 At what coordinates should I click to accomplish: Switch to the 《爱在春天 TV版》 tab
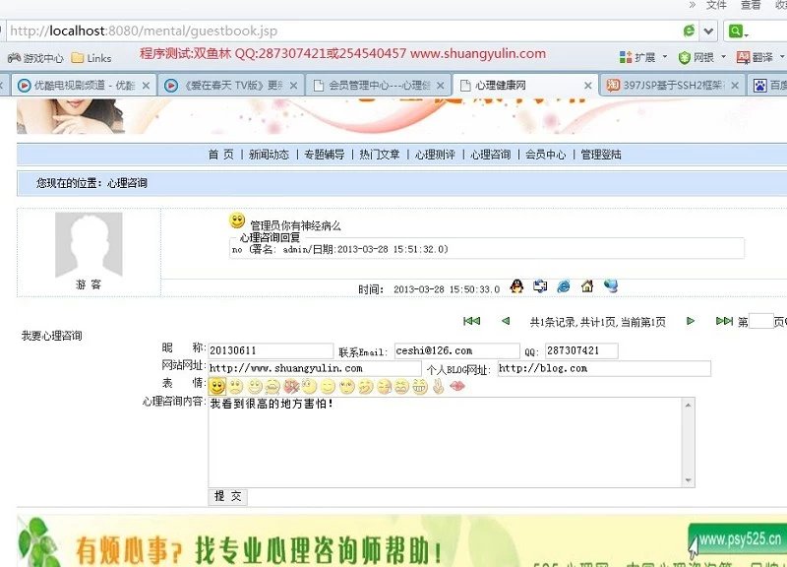coord(232,86)
